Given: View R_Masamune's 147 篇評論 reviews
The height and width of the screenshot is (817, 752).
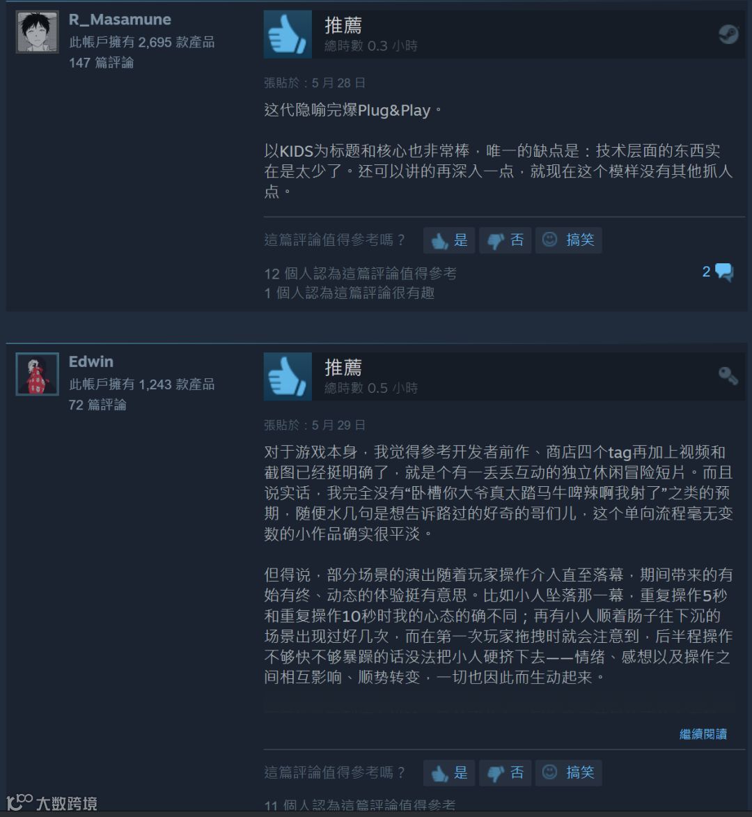Looking at the screenshot, I should pyautogui.click(x=102, y=63).
